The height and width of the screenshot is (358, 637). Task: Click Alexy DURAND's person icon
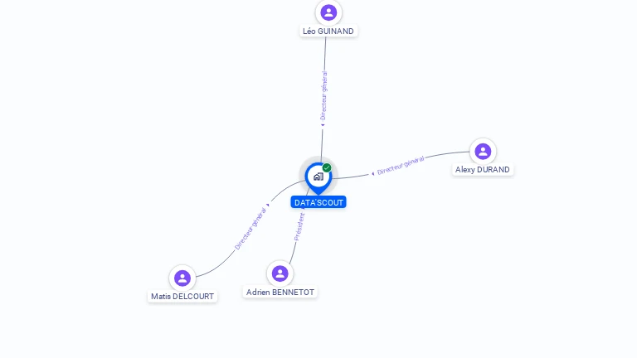(483, 152)
